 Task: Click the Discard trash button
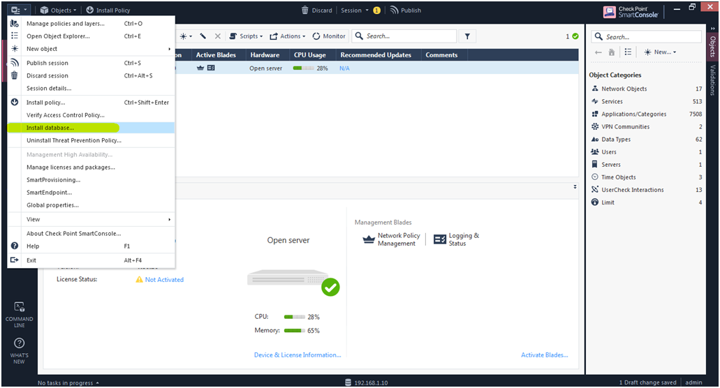317,10
